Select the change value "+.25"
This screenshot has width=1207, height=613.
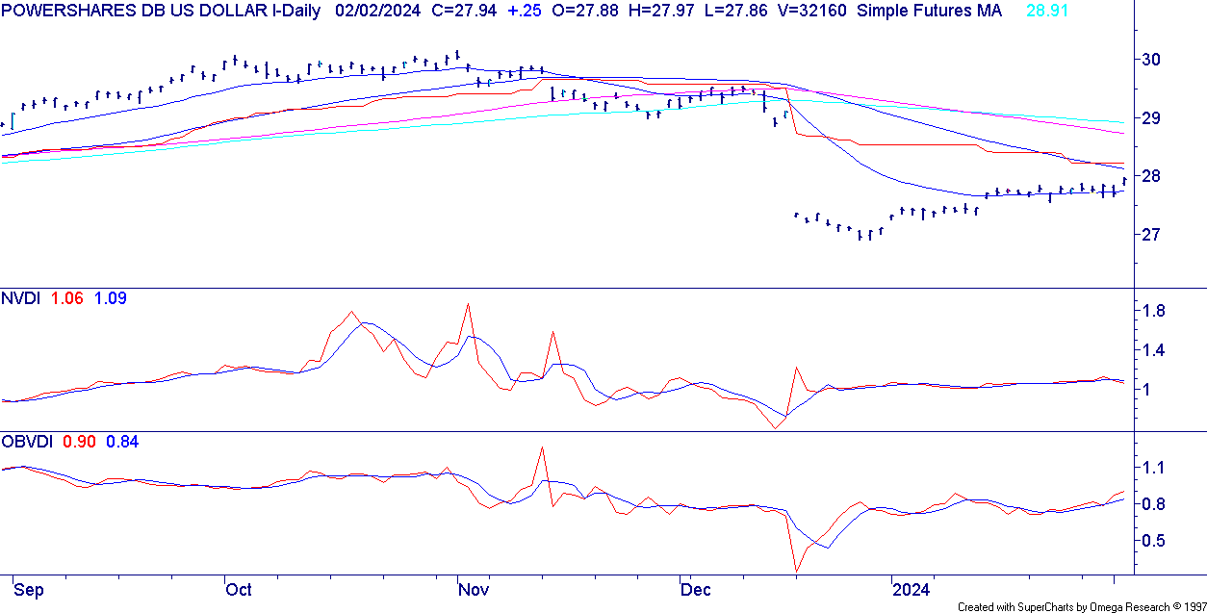tap(526, 11)
